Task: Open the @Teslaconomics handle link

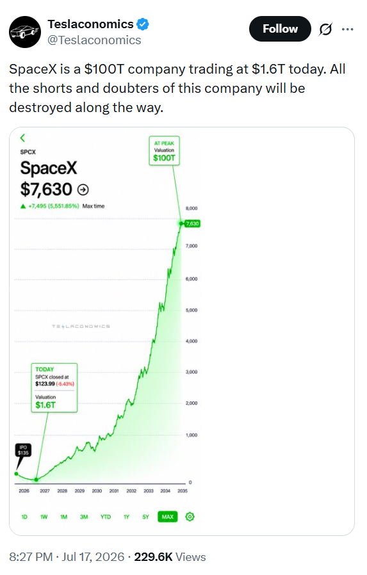Action: click(94, 40)
